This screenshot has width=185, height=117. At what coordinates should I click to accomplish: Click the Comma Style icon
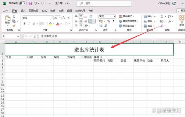tap(113, 21)
